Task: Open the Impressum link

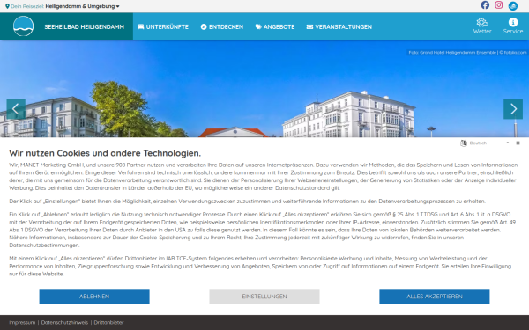Action: click(x=22, y=322)
